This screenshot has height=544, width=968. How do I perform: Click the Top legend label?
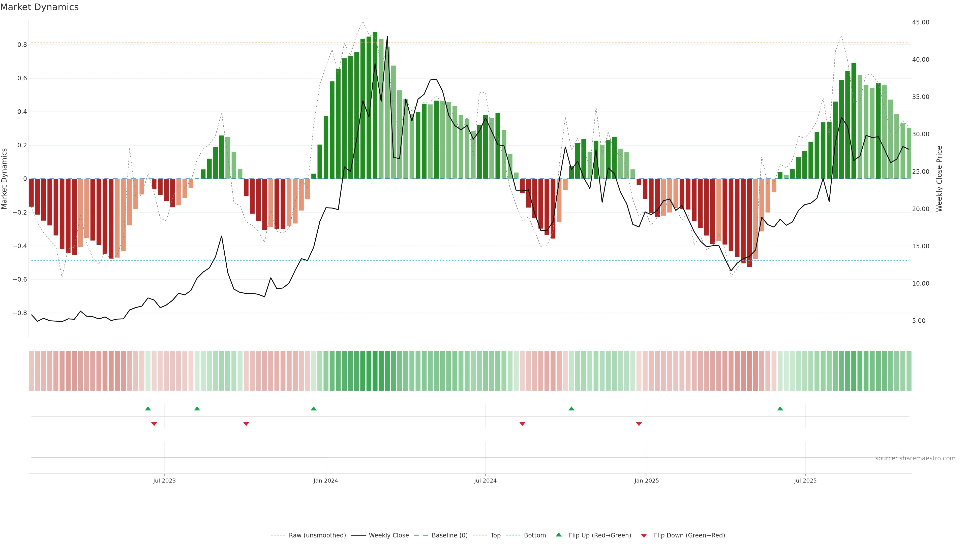pyautogui.click(x=495, y=535)
